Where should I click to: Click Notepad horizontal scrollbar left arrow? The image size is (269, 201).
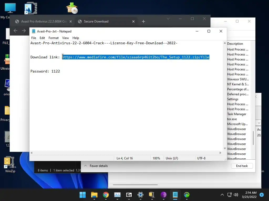(32, 153)
